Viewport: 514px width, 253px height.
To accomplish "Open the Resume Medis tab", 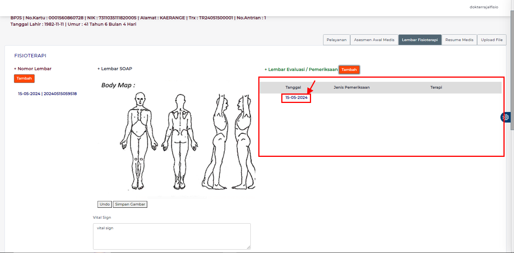I will click(459, 39).
